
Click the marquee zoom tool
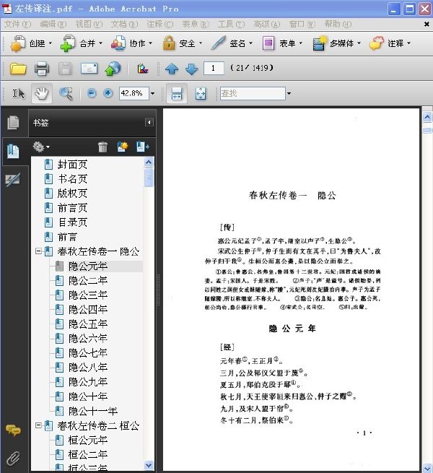(x=66, y=93)
